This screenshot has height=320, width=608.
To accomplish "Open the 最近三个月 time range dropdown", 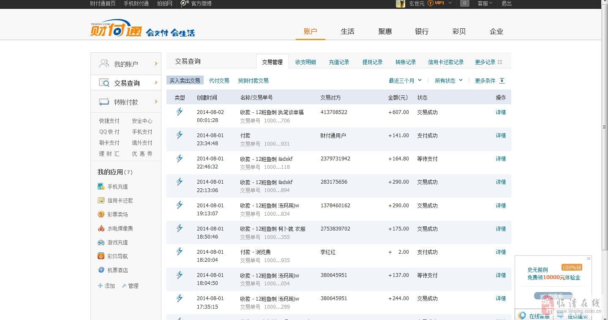I will point(405,81).
